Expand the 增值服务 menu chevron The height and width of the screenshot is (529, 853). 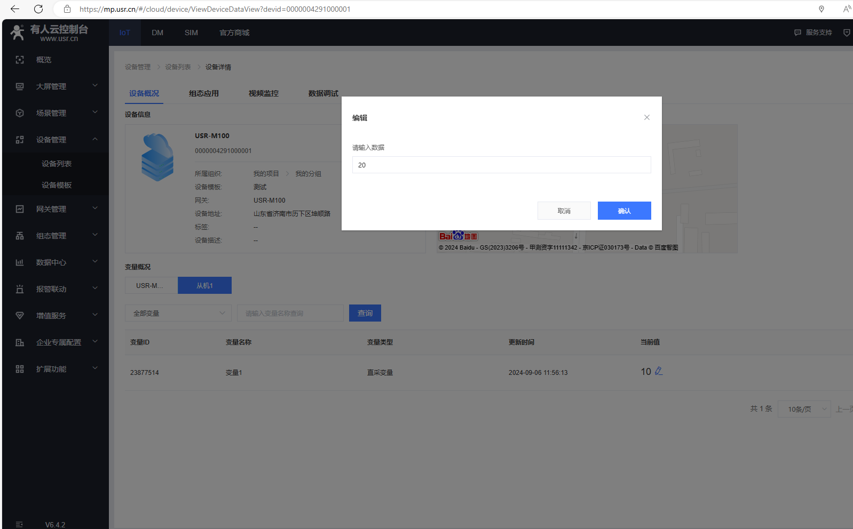(95, 315)
